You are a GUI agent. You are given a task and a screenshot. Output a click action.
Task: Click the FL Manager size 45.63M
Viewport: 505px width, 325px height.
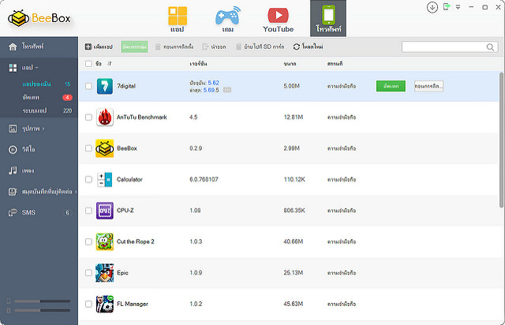pyautogui.click(x=293, y=304)
